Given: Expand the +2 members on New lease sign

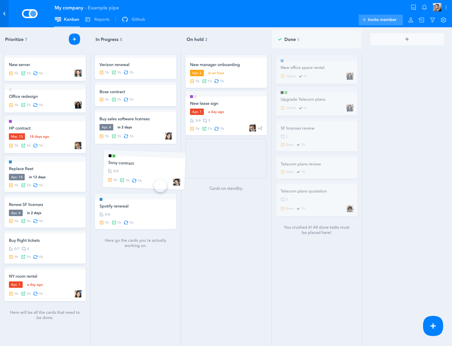Looking at the screenshot, I should pyautogui.click(x=260, y=128).
